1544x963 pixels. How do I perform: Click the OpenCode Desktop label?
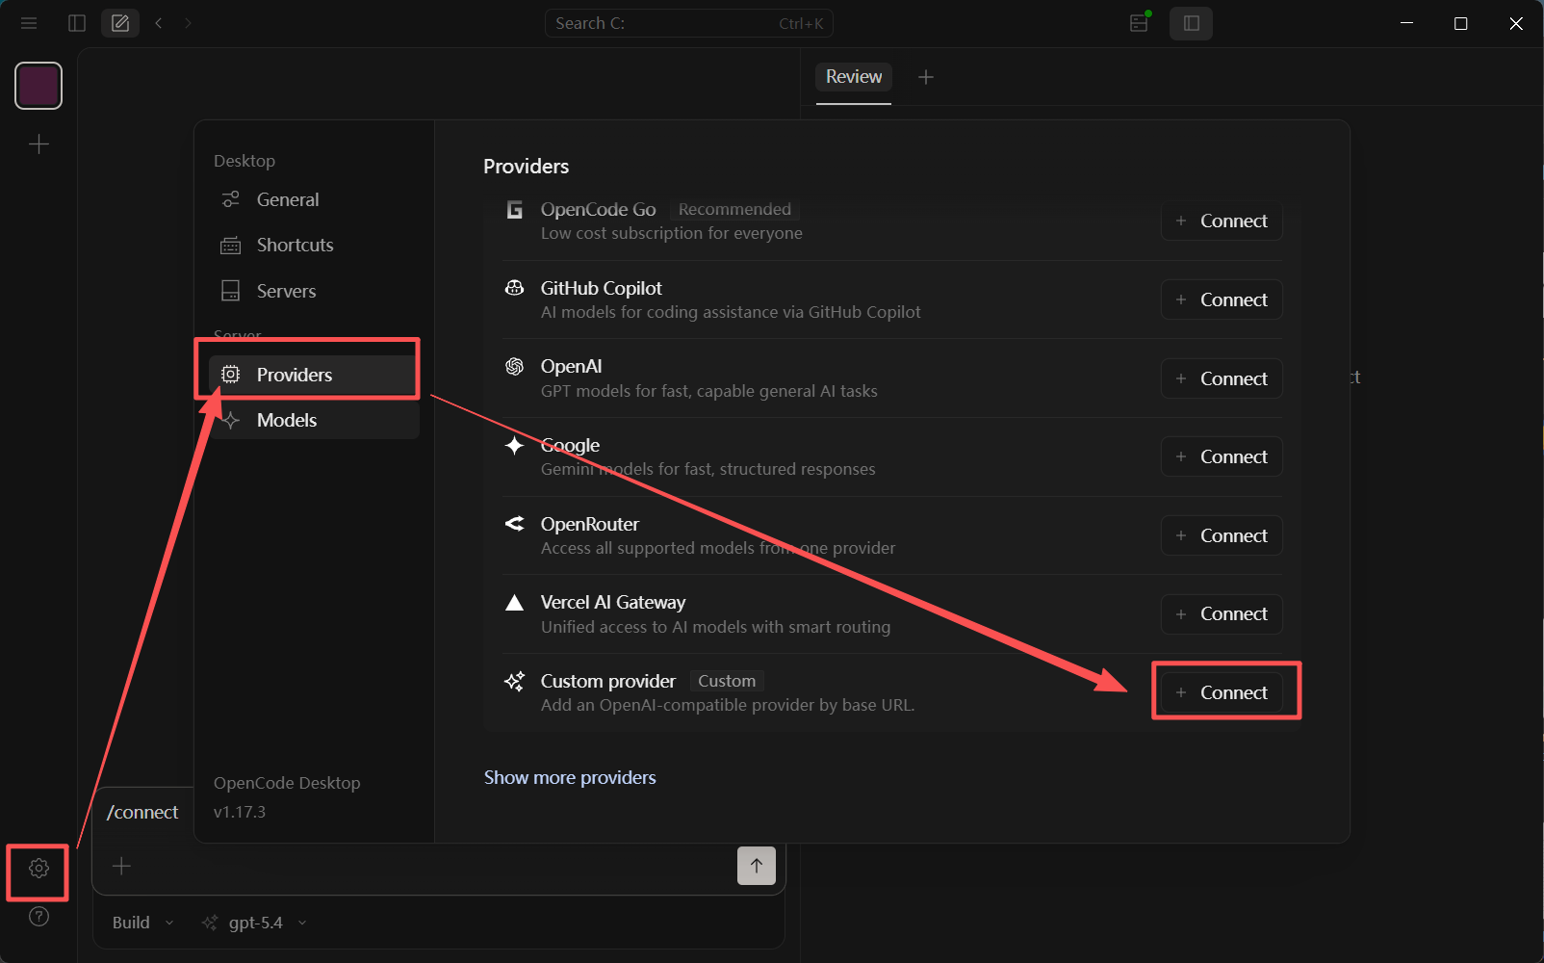coord(287,783)
